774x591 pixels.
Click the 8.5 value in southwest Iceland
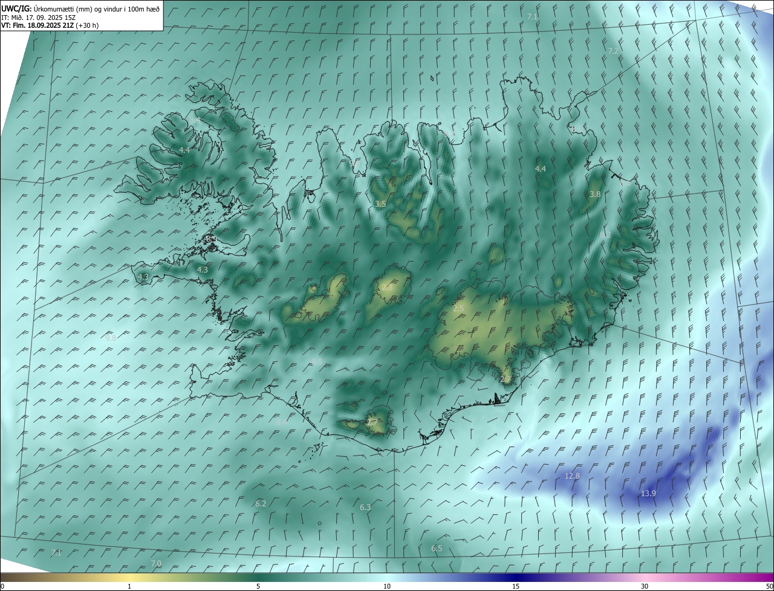click(317, 361)
